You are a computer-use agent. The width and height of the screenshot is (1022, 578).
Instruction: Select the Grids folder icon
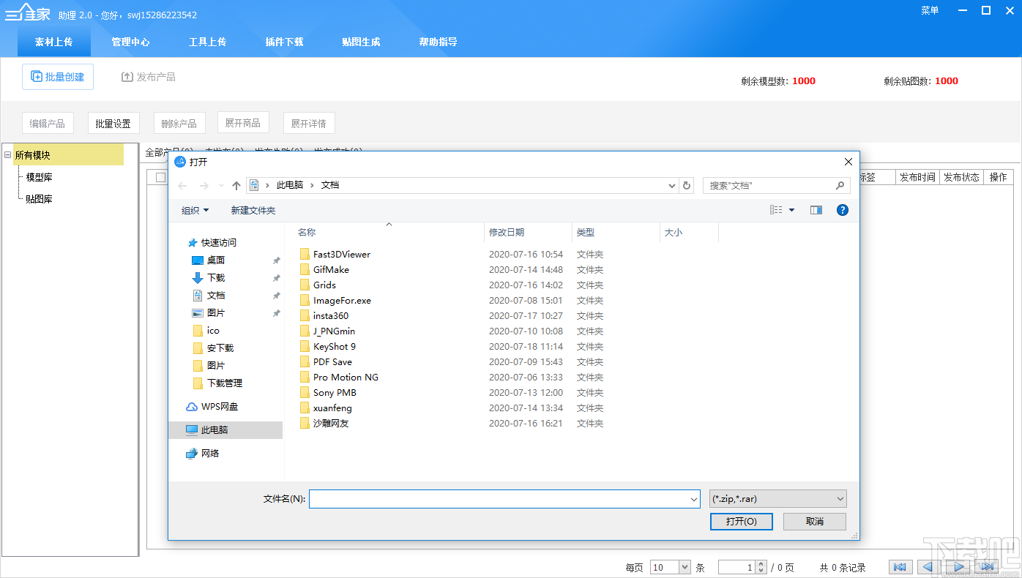[x=305, y=285]
